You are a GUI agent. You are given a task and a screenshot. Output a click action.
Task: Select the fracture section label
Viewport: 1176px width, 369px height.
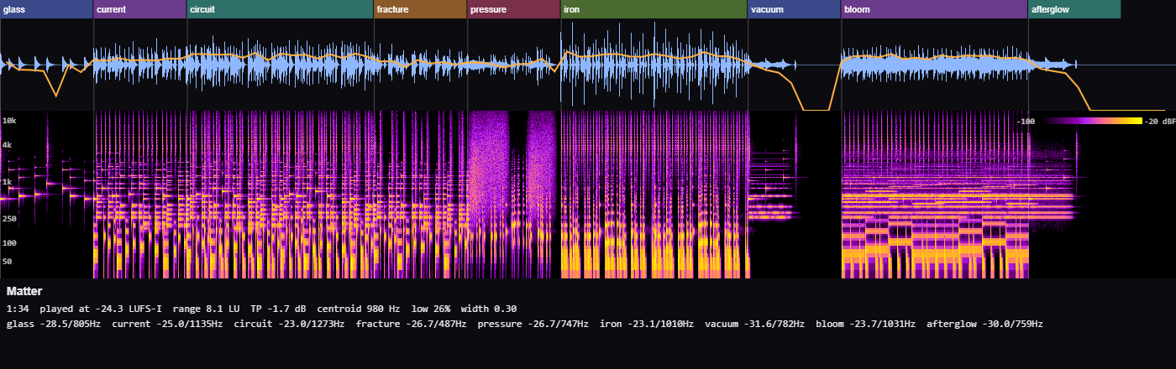(421, 9)
